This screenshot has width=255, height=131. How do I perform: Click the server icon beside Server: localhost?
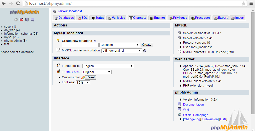click(55, 11)
